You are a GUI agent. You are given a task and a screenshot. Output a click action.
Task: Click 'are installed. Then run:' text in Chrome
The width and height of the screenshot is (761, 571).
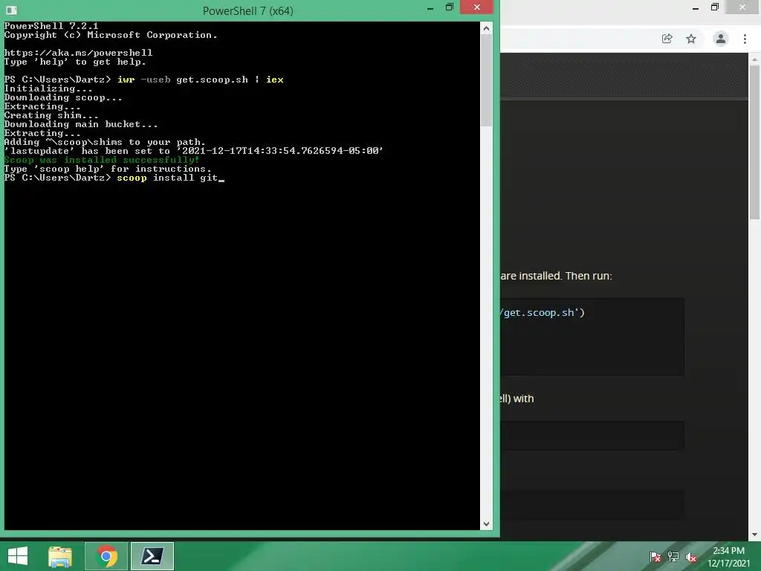click(556, 276)
